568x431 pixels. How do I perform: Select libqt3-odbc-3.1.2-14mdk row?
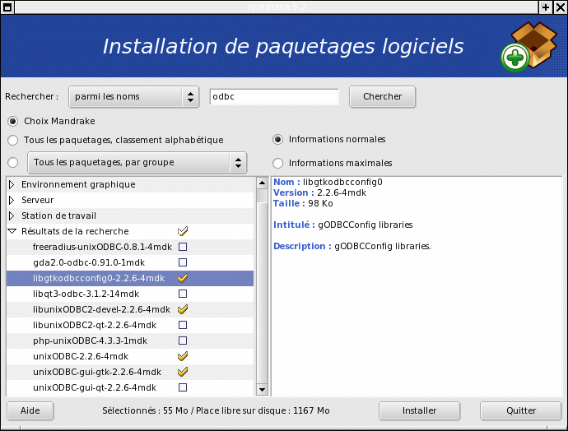coord(130,294)
